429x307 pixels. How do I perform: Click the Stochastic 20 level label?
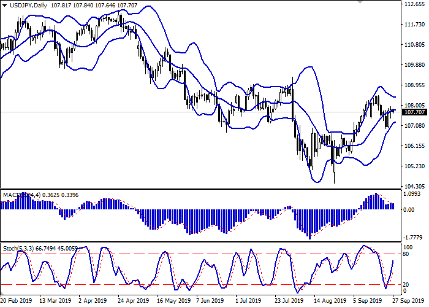[406, 284]
